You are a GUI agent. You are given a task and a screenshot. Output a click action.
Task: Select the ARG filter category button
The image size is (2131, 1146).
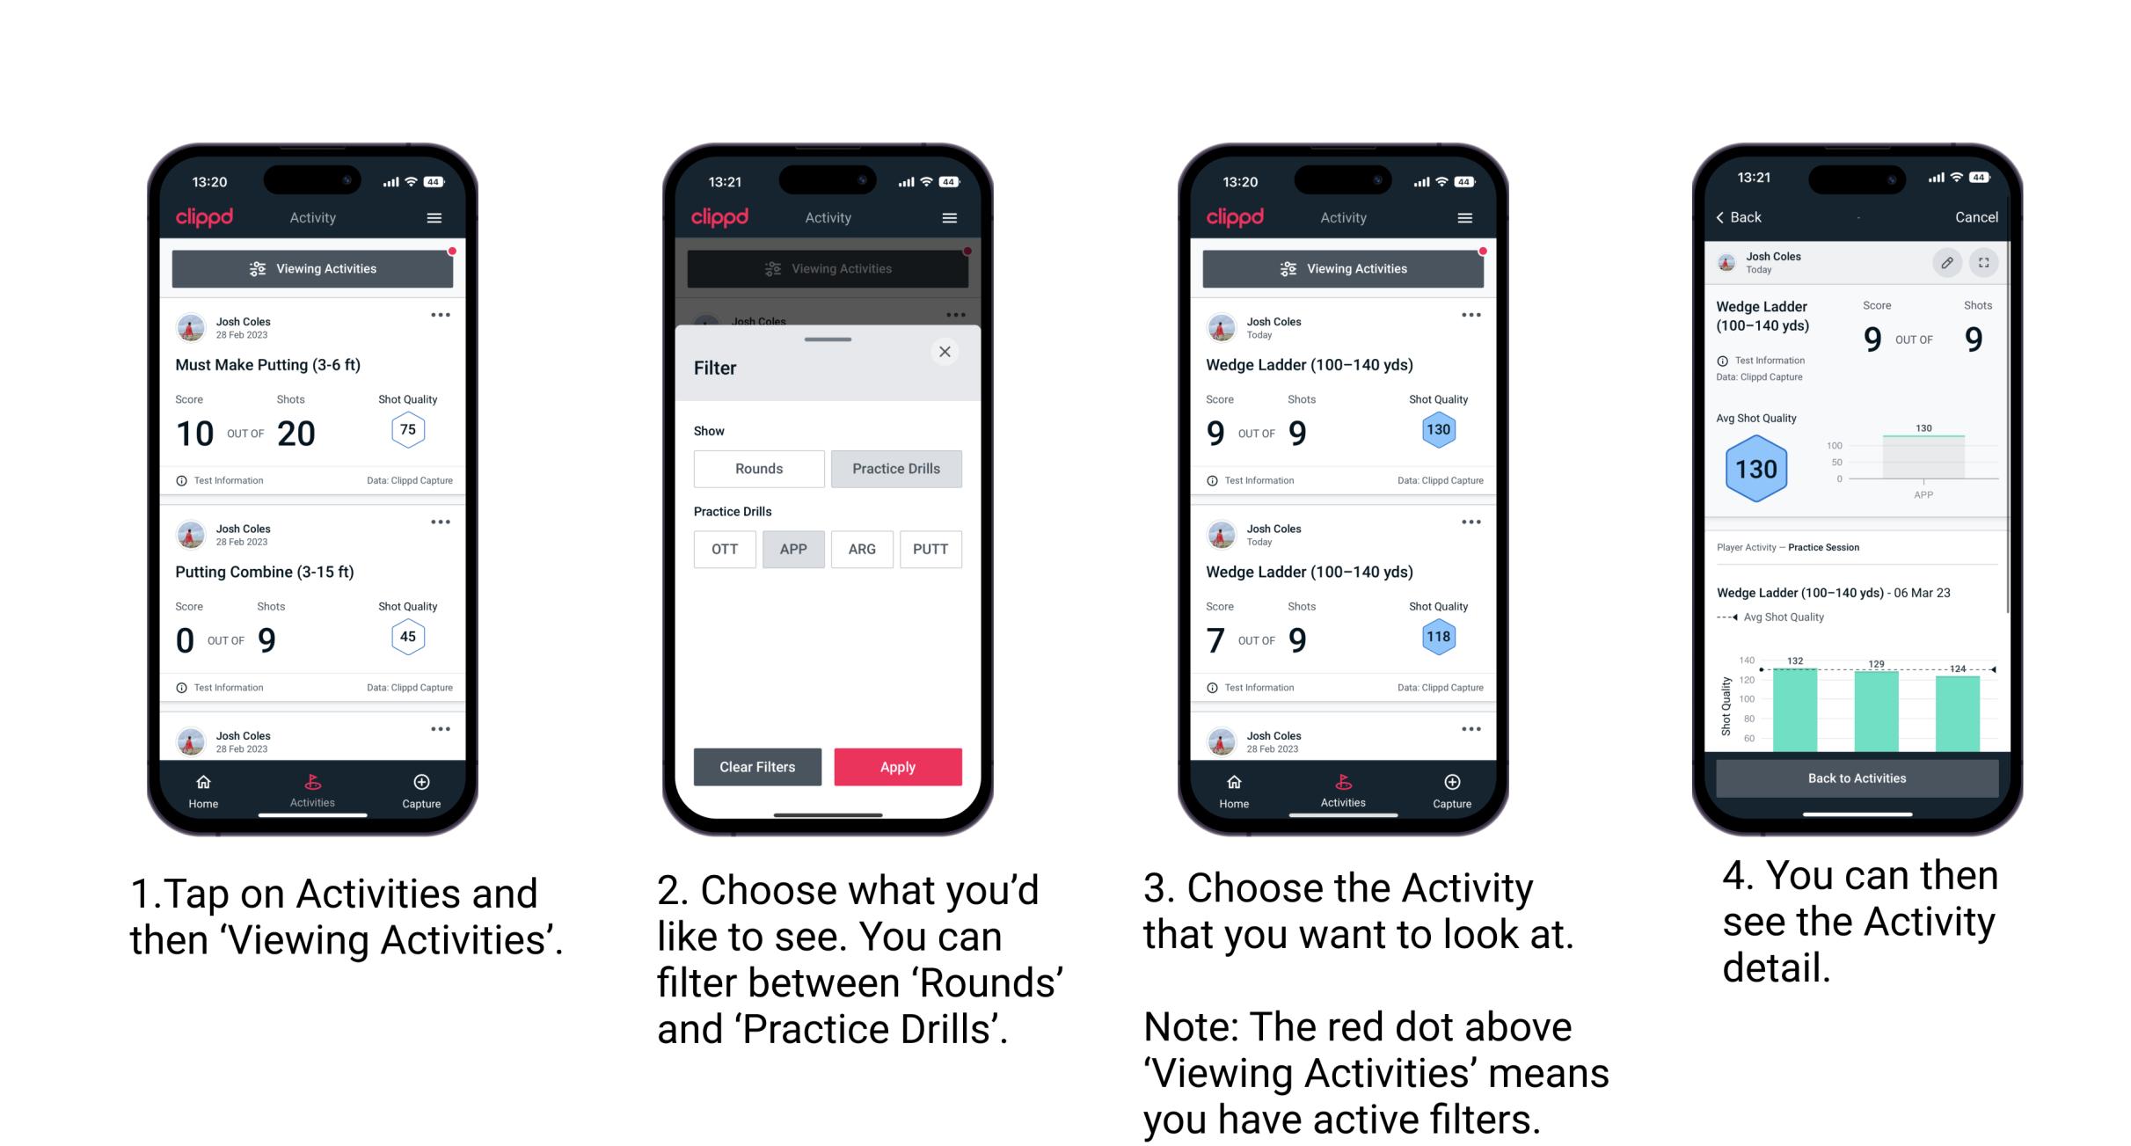[x=862, y=549]
